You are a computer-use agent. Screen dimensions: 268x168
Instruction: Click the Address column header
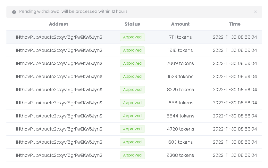point(59,24)
